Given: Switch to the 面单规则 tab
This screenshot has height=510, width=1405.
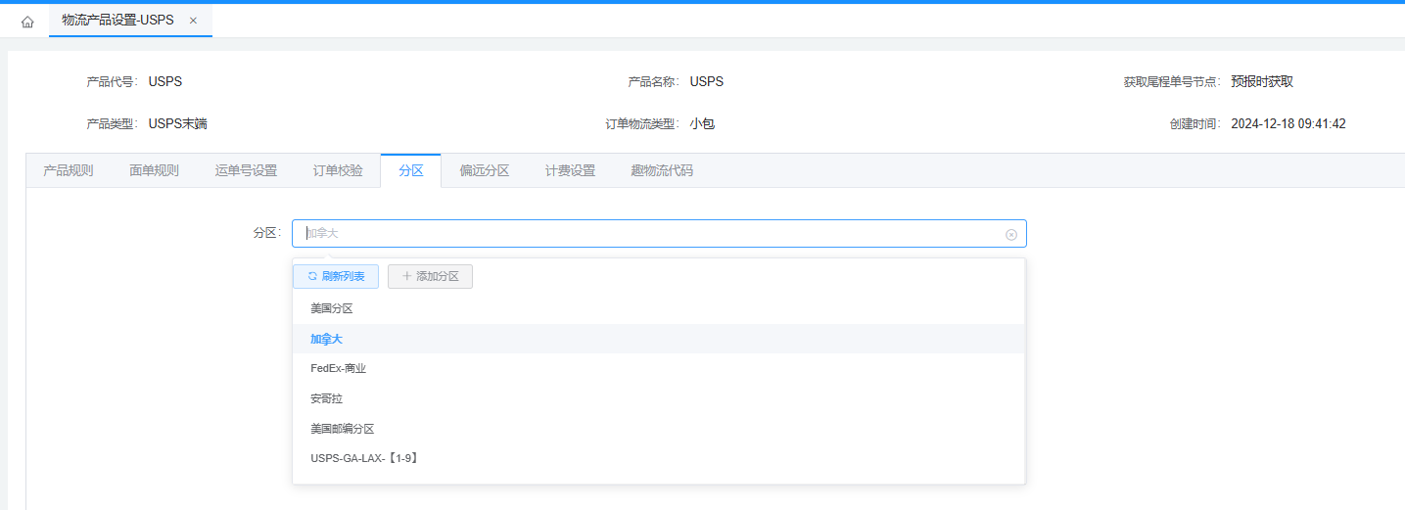Looking at the screenshot, I should pos(154,170).
